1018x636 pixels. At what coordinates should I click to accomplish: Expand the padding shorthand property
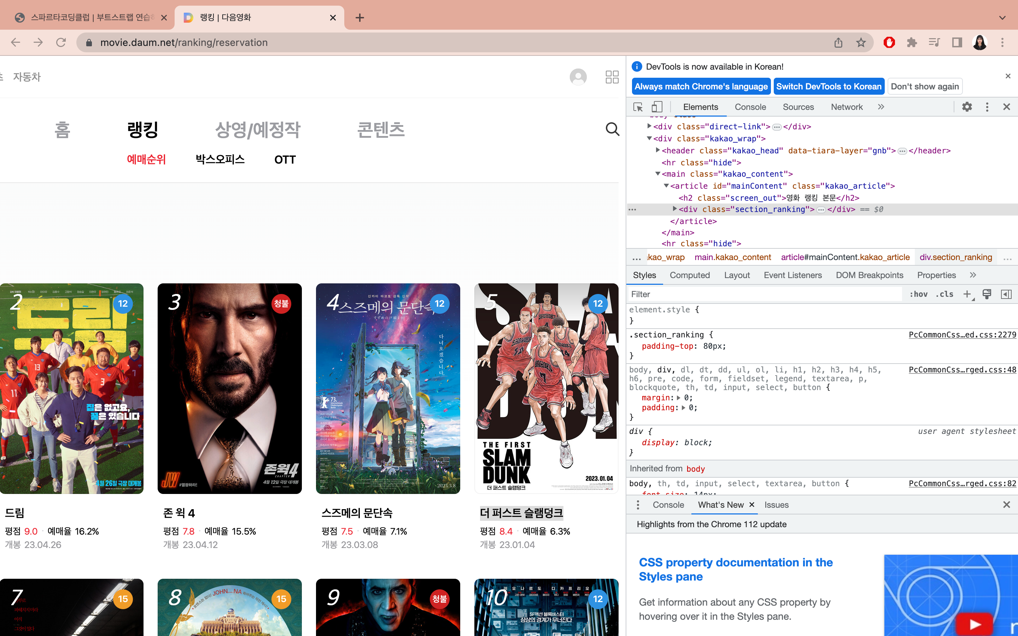[x=684, y=408]
